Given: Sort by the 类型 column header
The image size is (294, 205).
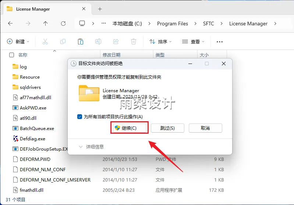Looking at the screenshot, I should [x=160, y=55].
